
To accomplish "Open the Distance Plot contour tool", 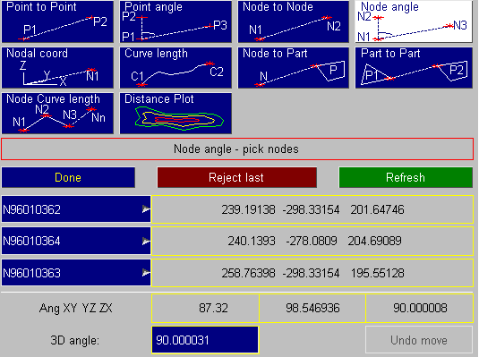I will 175,114.
